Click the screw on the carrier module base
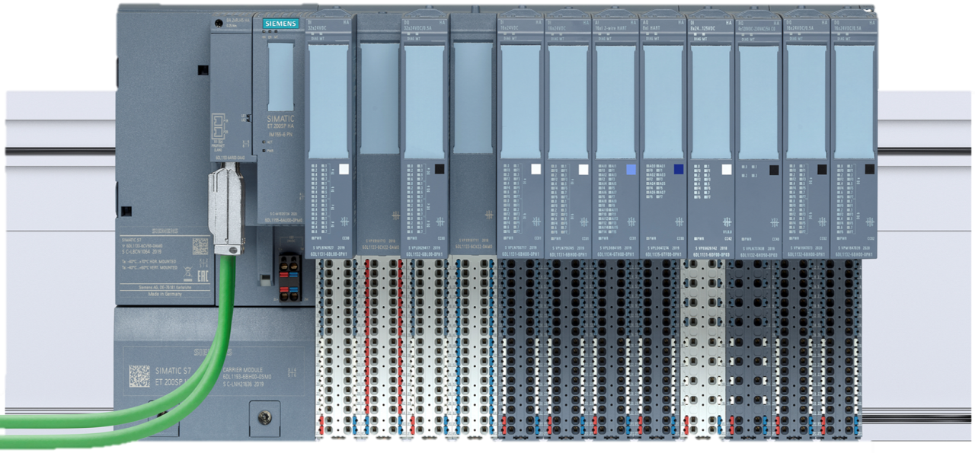This screenshot has width=975, height=453. pos(264,417)
